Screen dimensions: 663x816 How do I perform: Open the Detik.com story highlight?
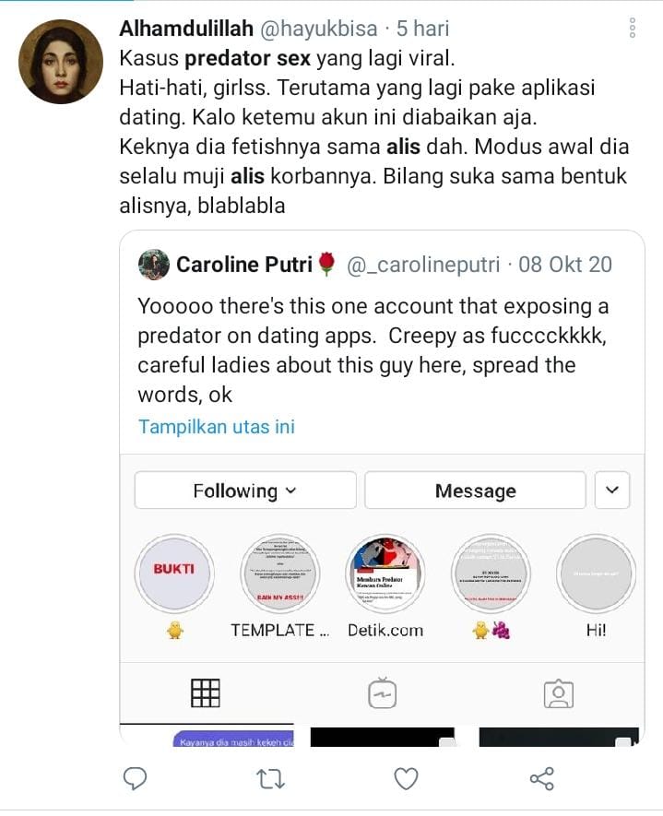[385, 573]
